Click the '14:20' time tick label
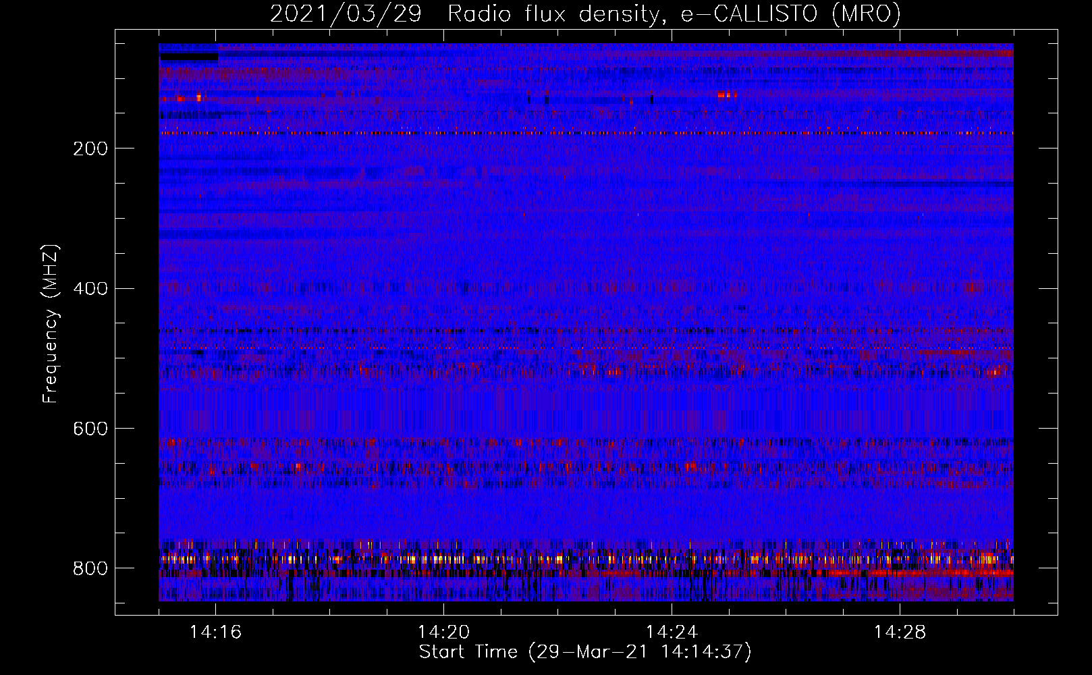The image size is (1092, 675). coord(443,632)
